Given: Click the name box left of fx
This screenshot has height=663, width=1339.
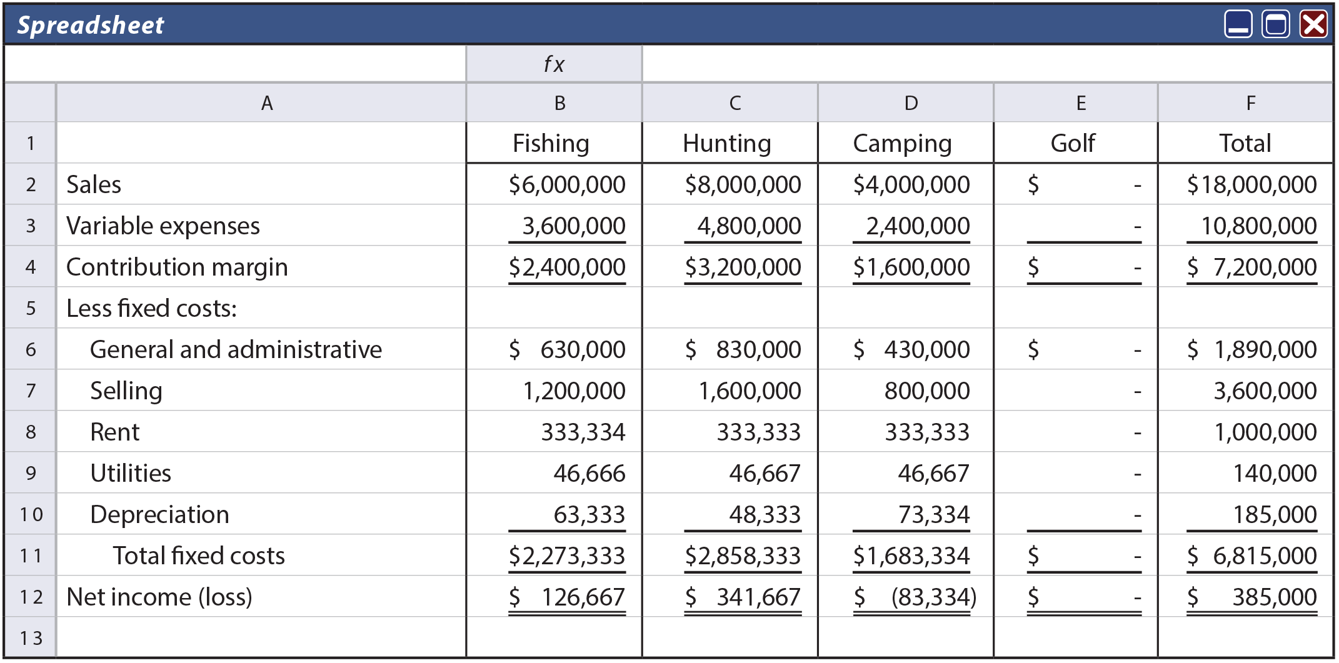Looking at the screenshot, I should click(x=235, y=64).
